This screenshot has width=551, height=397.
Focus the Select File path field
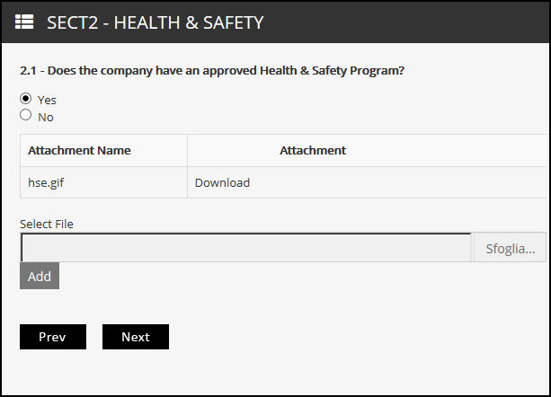(246, 248)
